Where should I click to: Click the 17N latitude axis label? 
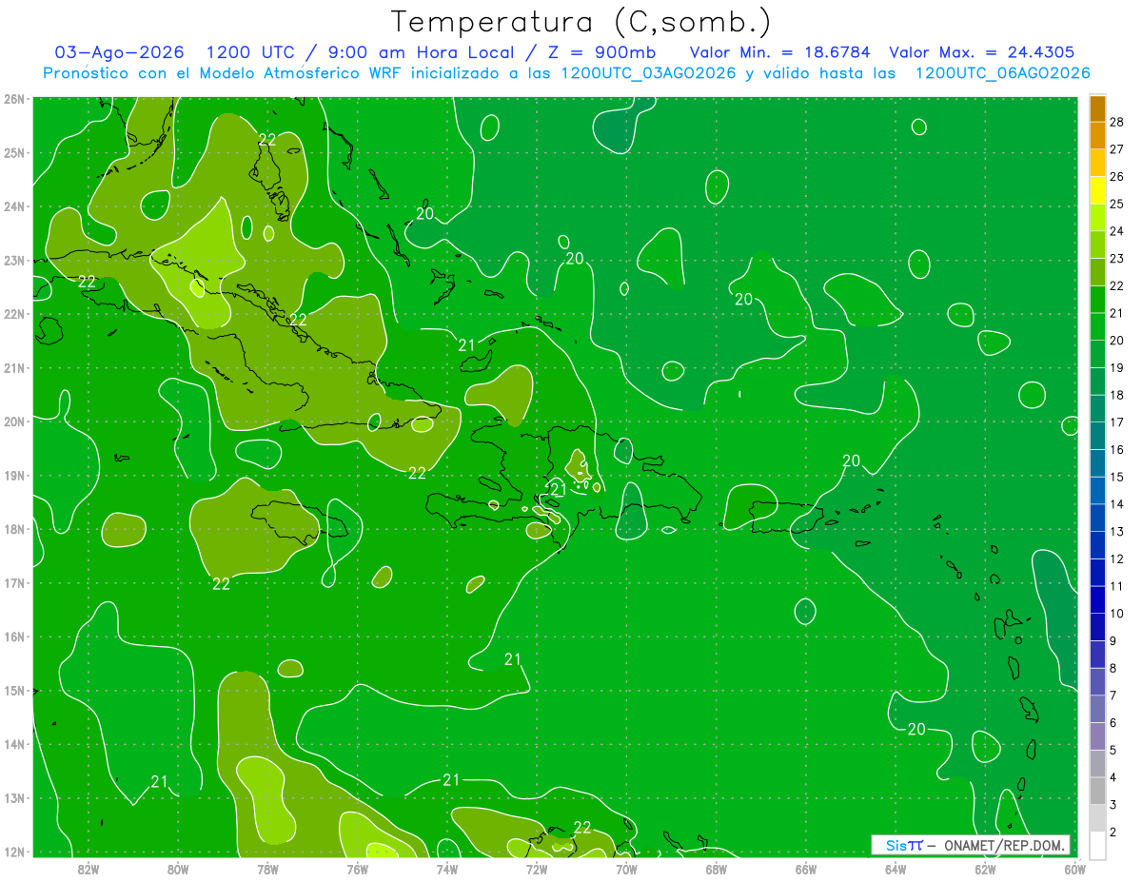coord(14,582)
